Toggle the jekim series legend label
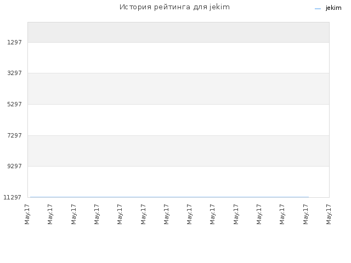 (333, 8)
